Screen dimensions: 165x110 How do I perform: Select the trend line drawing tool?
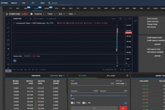8,23
